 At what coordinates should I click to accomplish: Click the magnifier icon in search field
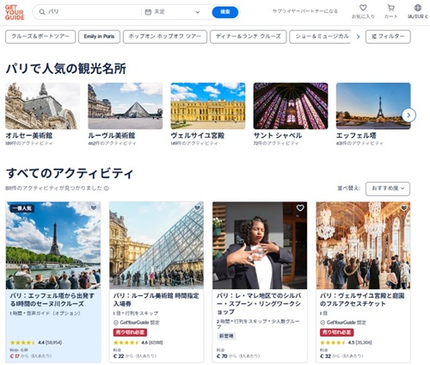(42, 12)
